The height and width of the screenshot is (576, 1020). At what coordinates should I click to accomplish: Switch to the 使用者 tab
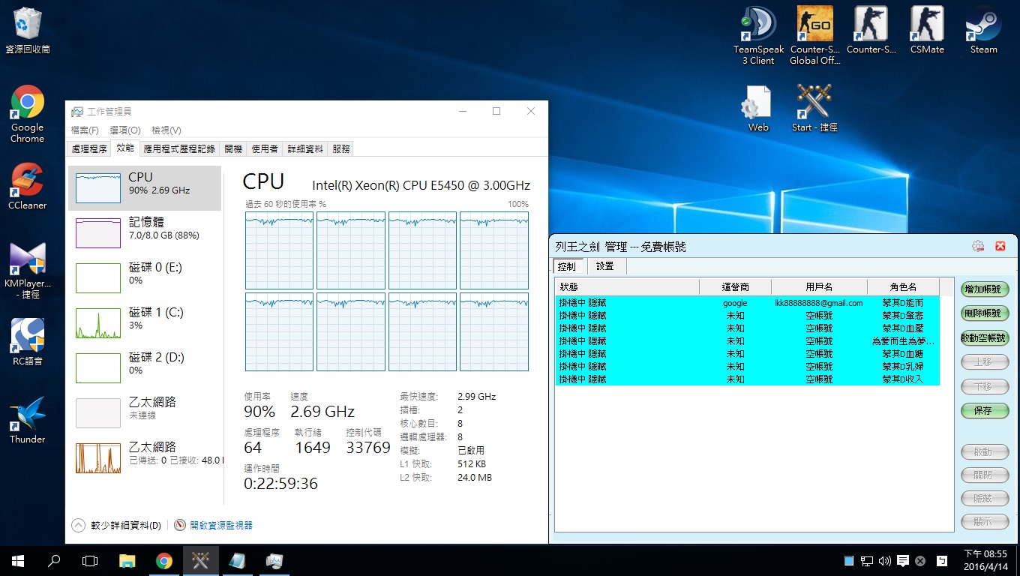pyautogui.click(x=265, y=148)
